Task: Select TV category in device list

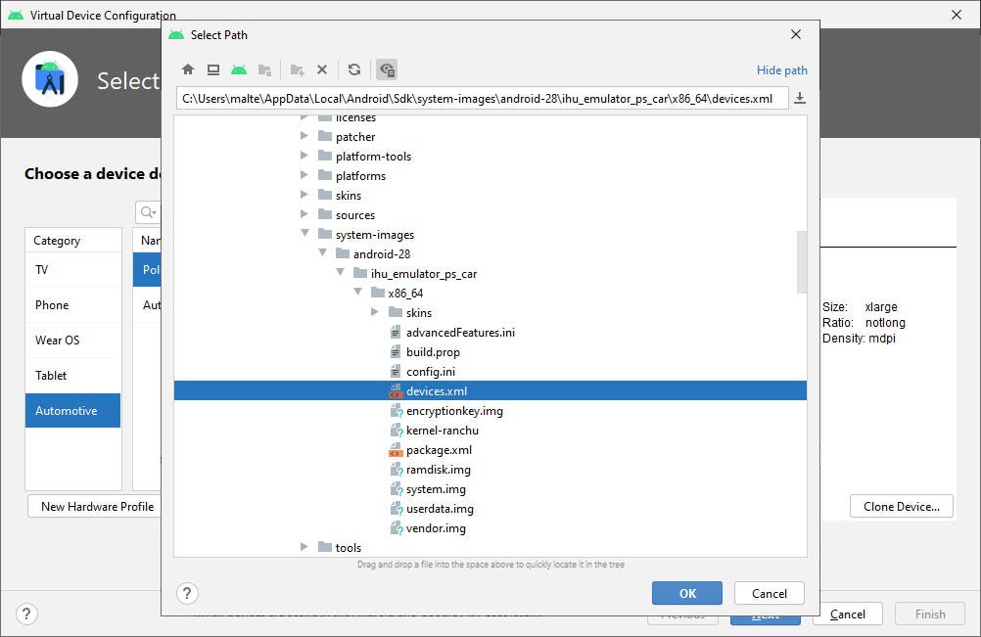Action: coord(73,269)
